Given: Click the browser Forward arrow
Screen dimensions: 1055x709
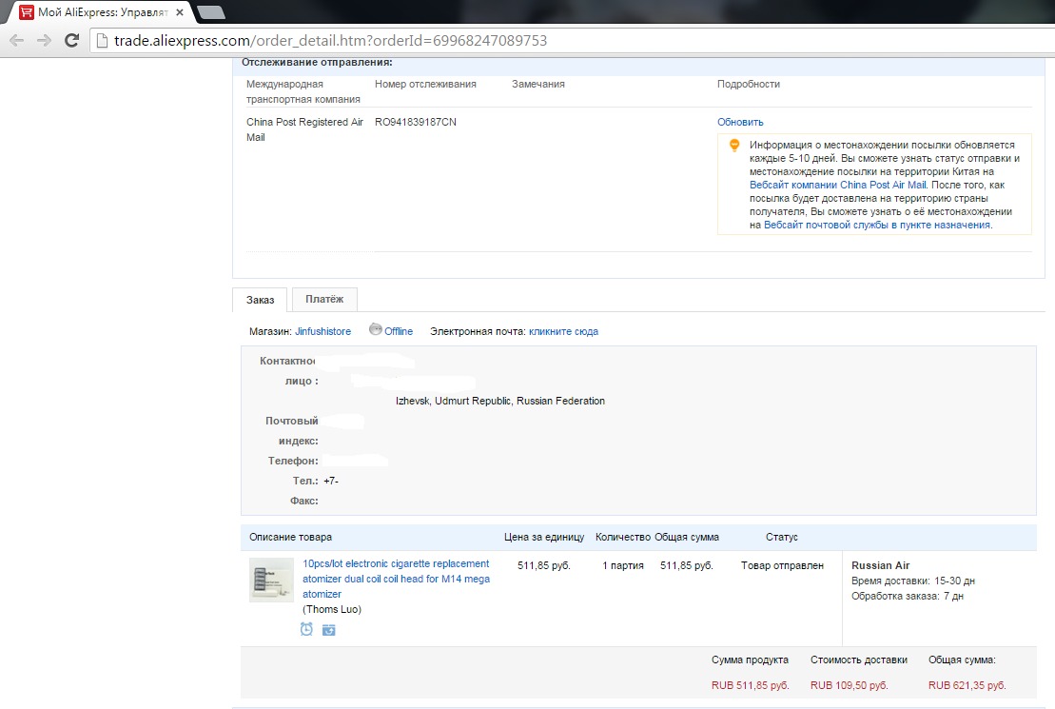Looking at the screenshot, I should coord(44,40).
